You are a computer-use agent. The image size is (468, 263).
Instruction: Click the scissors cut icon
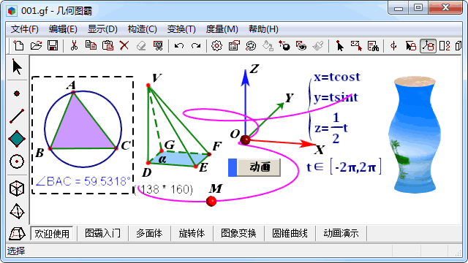[74, 45]
